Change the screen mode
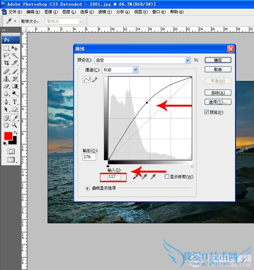Viewport: 254px width, 270px height. click(x=11, y=160)
